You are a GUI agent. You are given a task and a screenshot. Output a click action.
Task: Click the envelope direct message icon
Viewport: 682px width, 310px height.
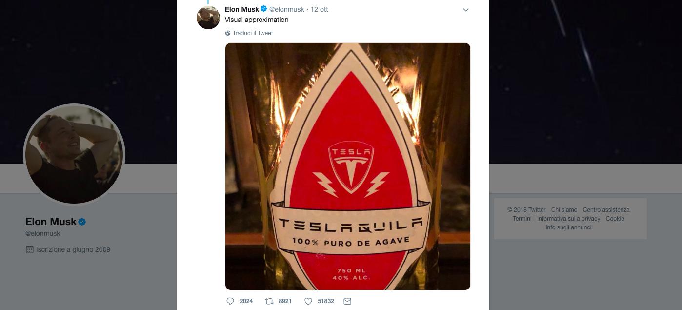347,301
